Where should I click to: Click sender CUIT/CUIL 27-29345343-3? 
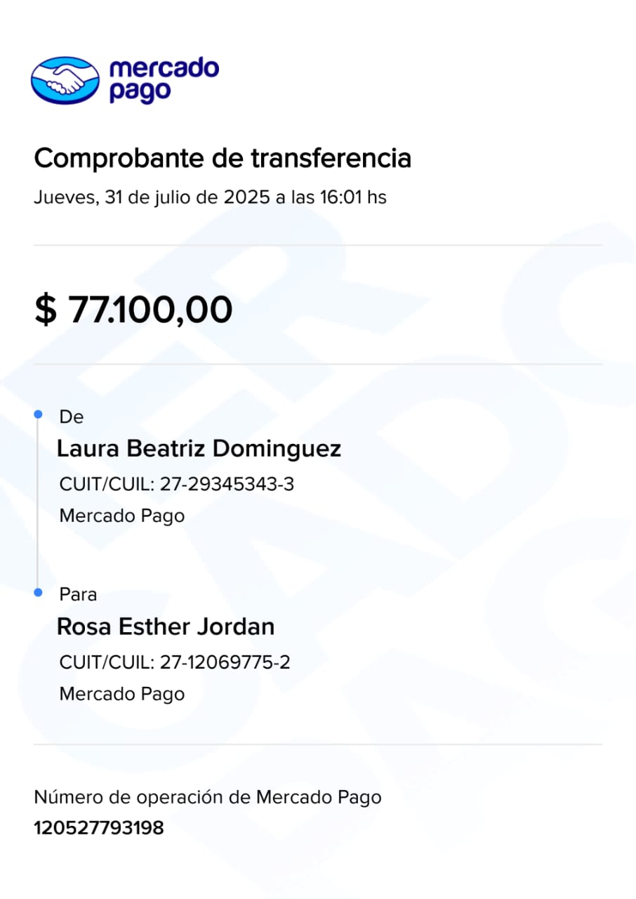coord(176,485)
